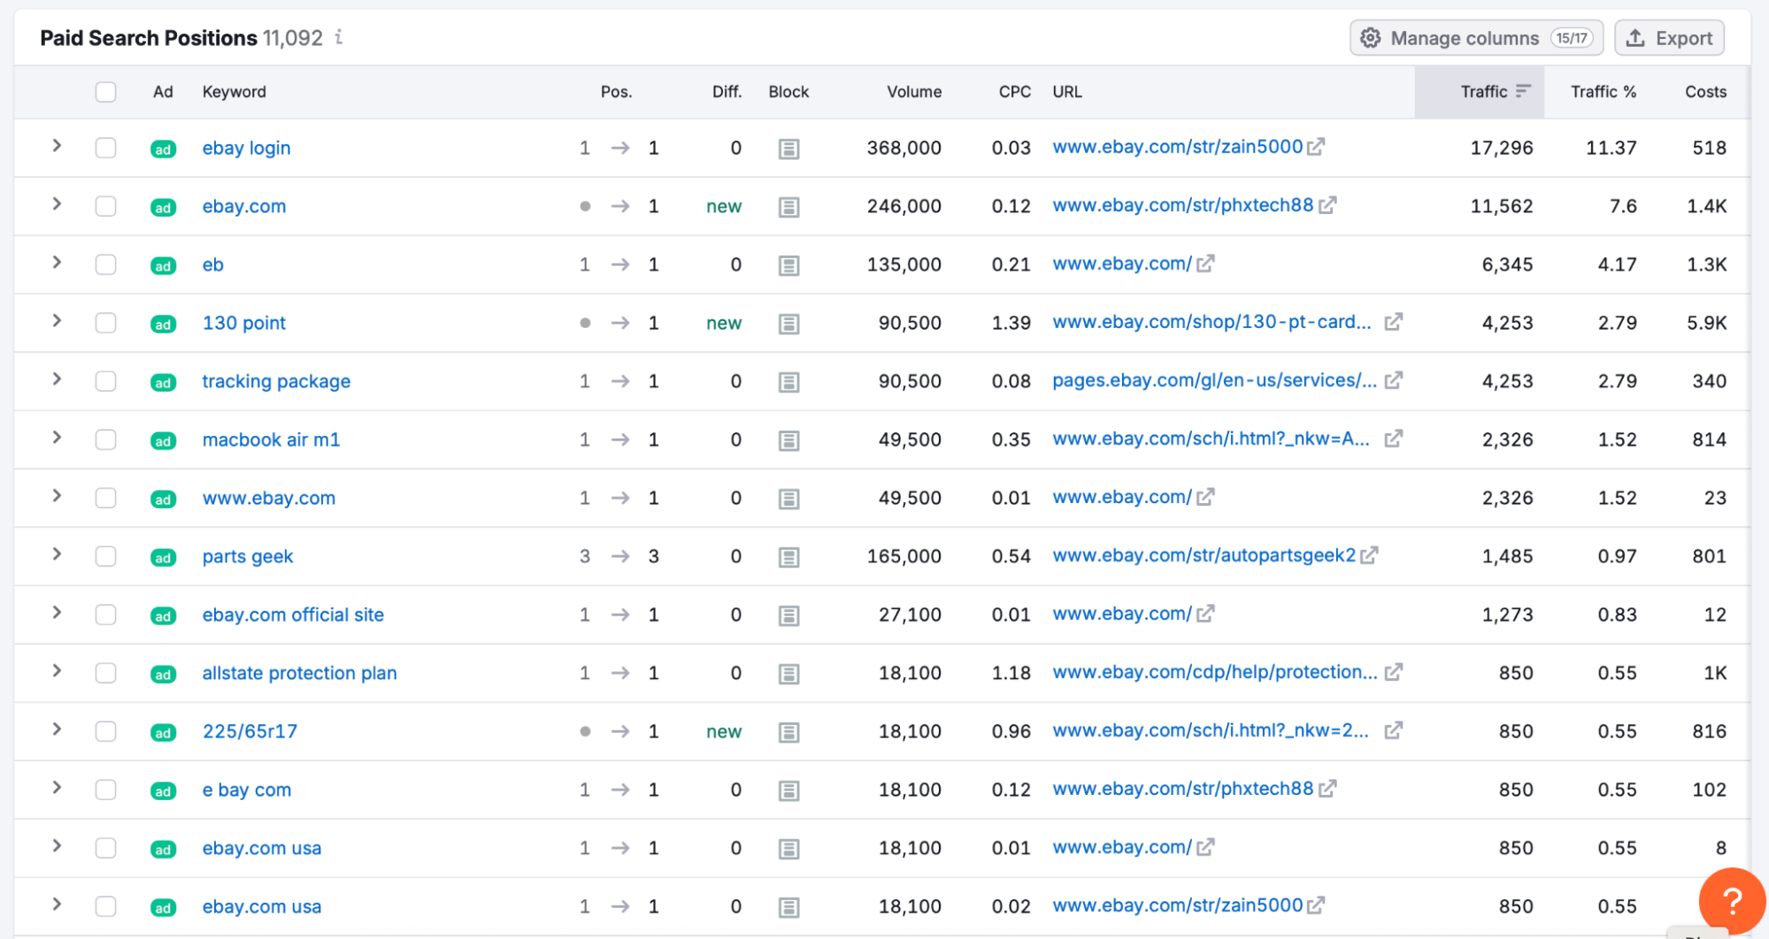
Task: Click the gear icon on Manage columns
Action: click(x=1370, y=38)
